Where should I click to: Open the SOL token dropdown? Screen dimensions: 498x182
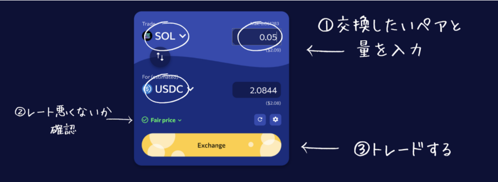click(x=166, y=36)
